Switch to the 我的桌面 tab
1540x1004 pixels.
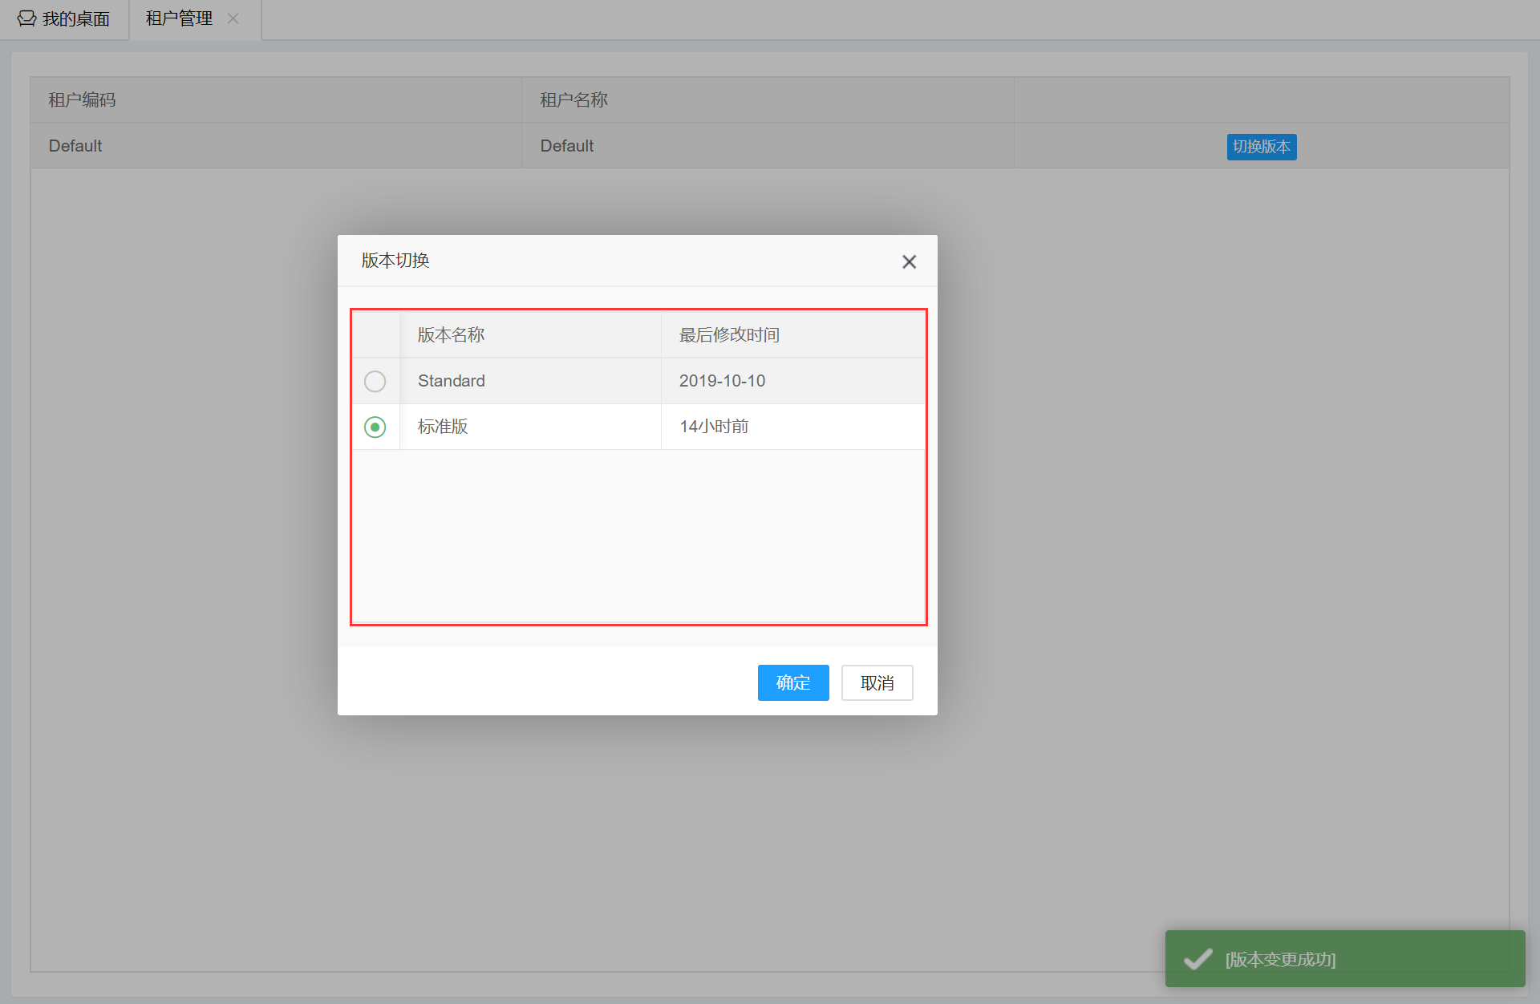(x=75, y=18)
